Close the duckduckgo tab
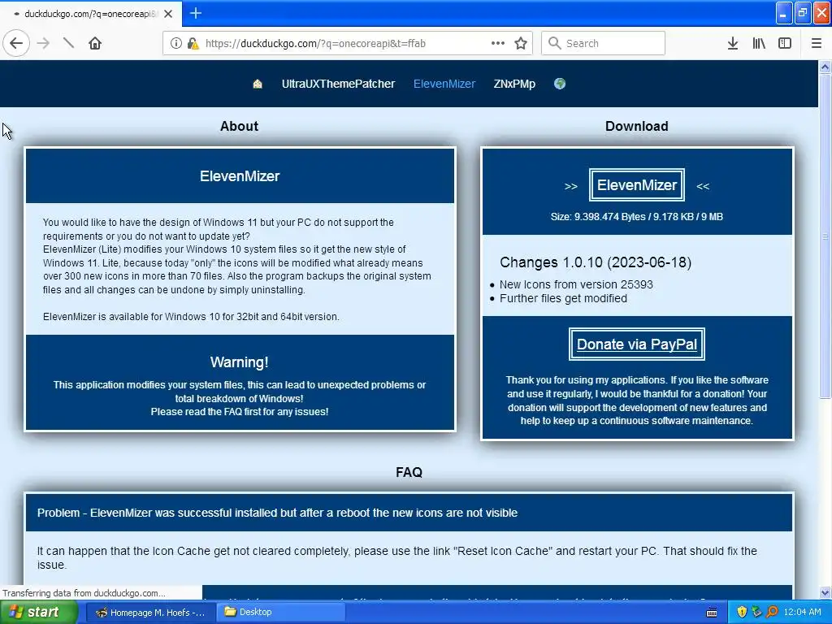 tap(168, 14)
